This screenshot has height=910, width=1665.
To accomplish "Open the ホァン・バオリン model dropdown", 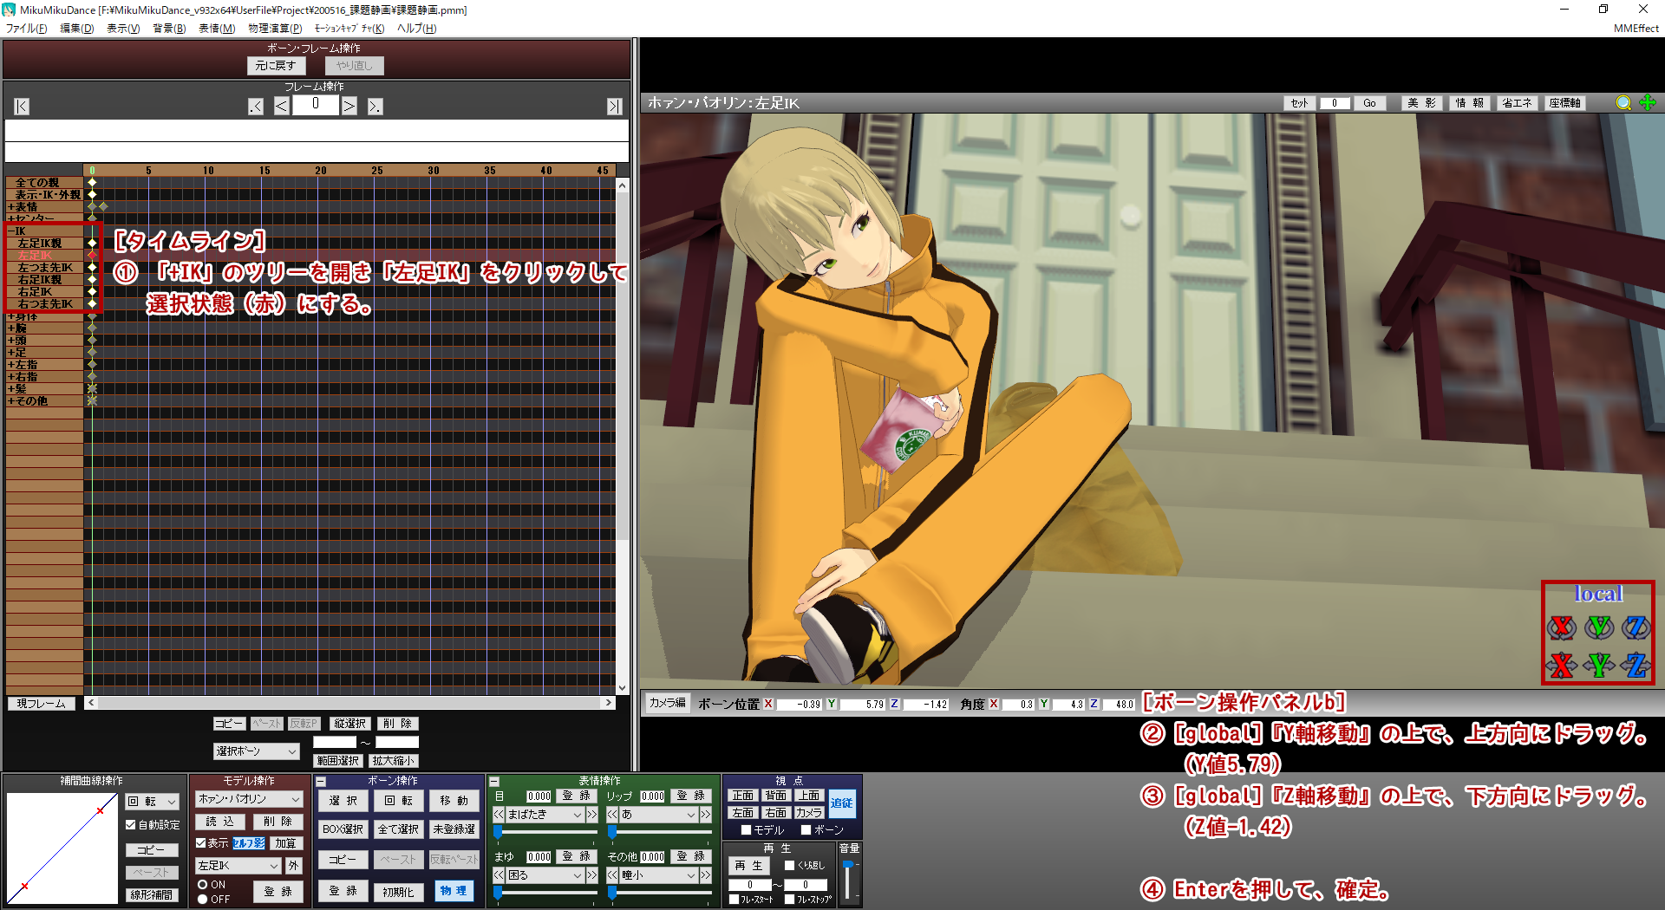I will pyautogui.click(x=249, y=799).
